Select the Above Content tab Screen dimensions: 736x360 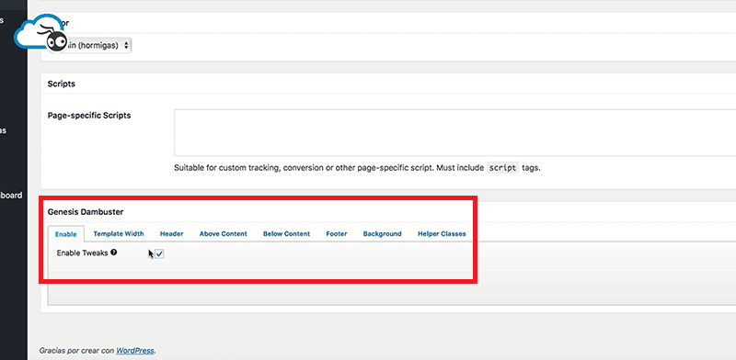[223, 233]
